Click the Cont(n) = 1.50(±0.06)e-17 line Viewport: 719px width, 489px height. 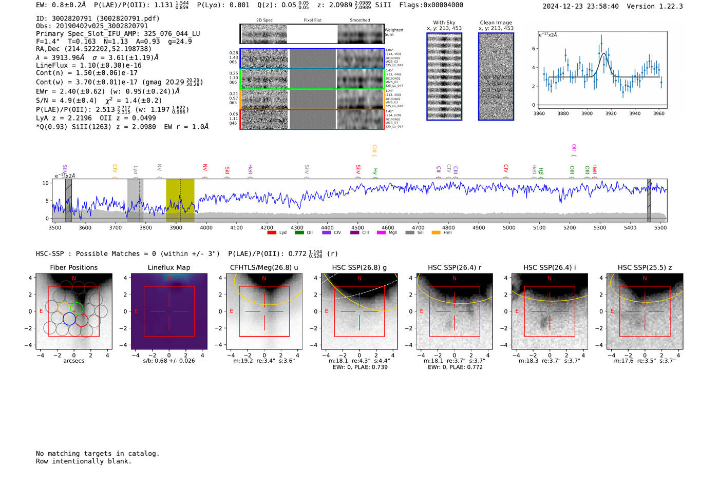[87, 73]
